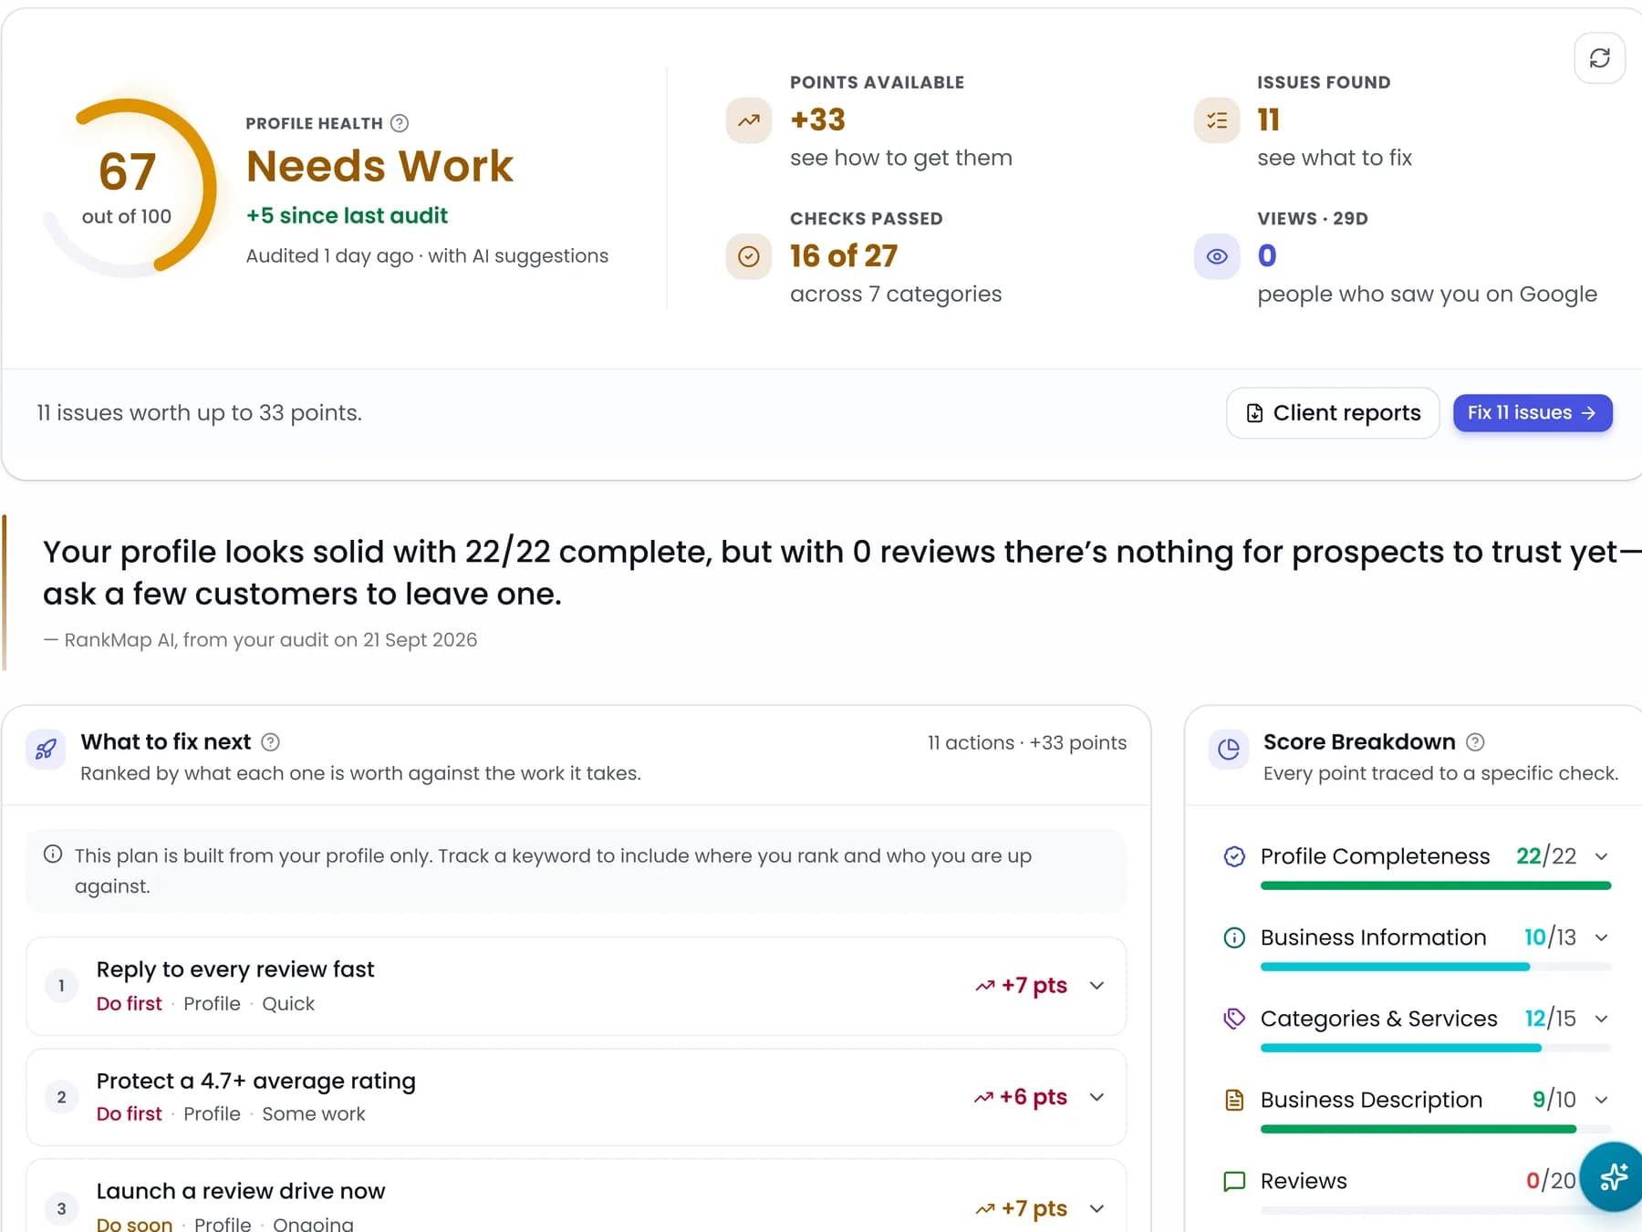1642x1232 pixels.
Task: Click the Reviews speech bubble icon
Action: pyautogui.click(x=1234, y=1181)
